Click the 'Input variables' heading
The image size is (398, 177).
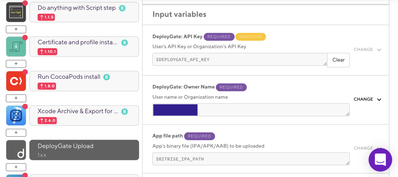click(179, 14)
